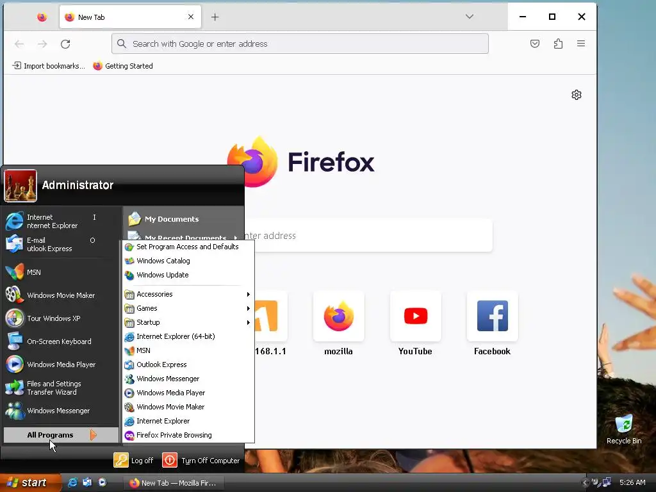Open Firefox application menu (hamburger)

pyautogui.click(x=581, y=44)
